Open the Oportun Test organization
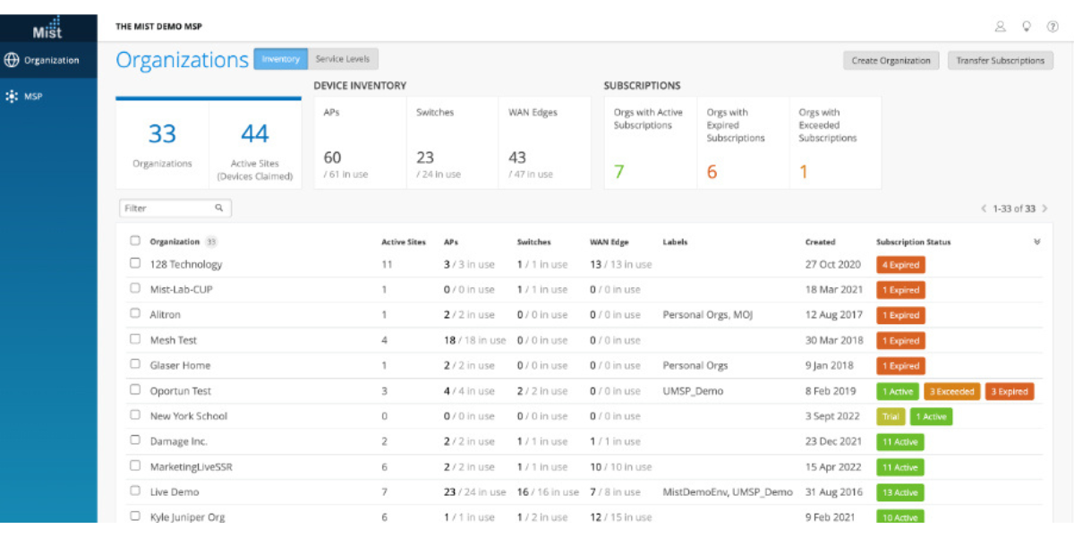Screen dimensions: 1074x537 (x=181, y=390)
